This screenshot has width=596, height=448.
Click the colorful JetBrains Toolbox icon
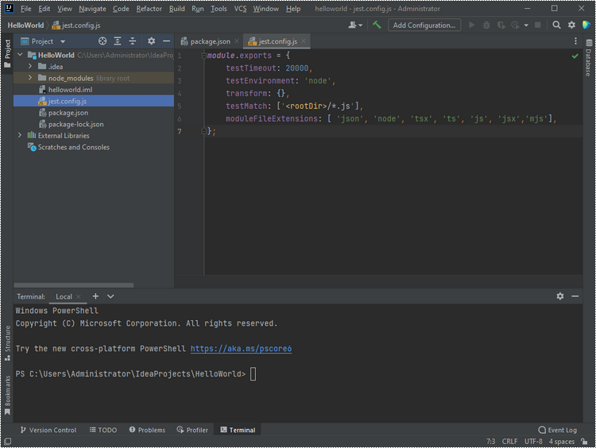click(x=586, y=25)
